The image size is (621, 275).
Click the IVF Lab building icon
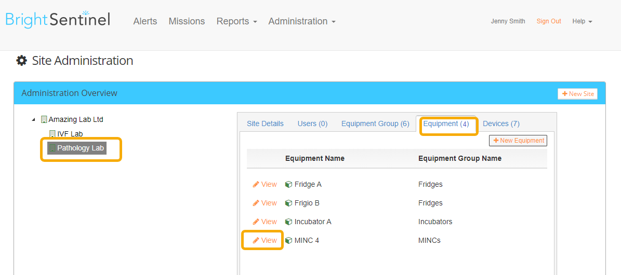52,134
